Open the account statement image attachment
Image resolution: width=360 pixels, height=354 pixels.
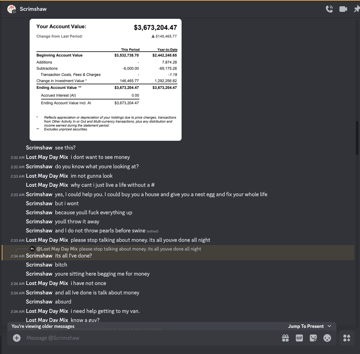pos(106,80)
